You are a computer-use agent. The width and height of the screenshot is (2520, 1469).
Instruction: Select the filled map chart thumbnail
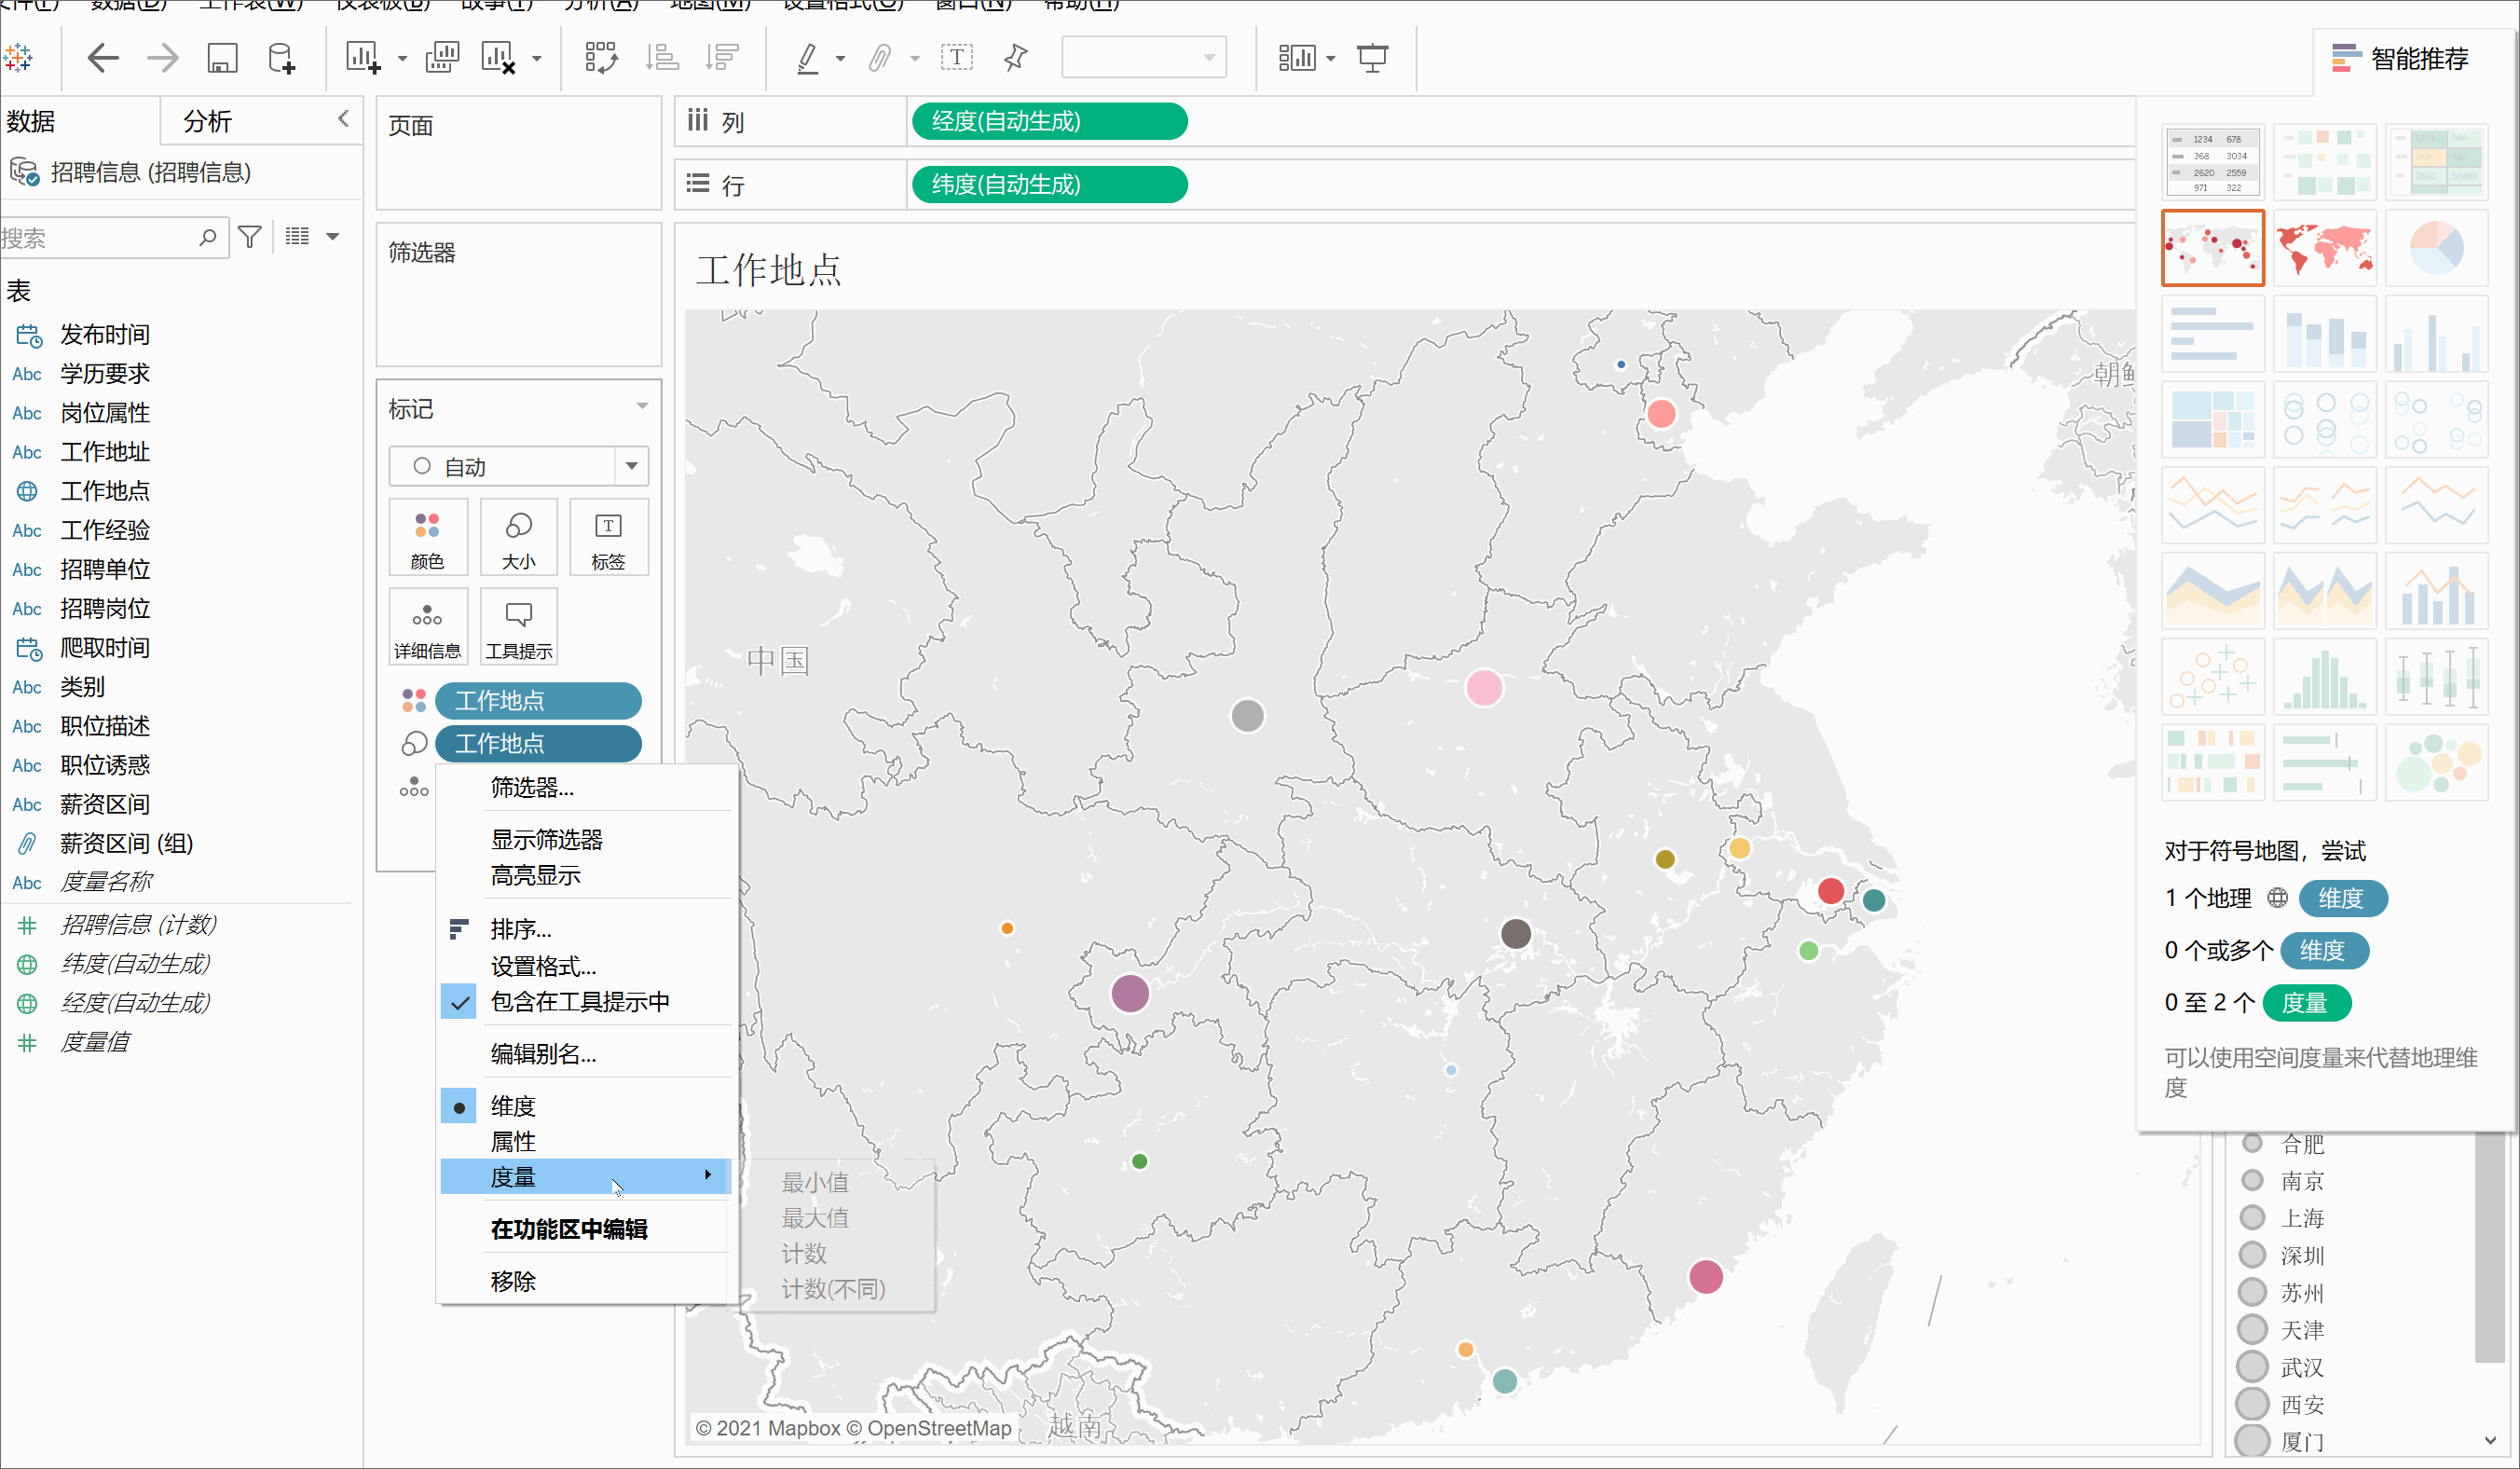[2324, 247]
